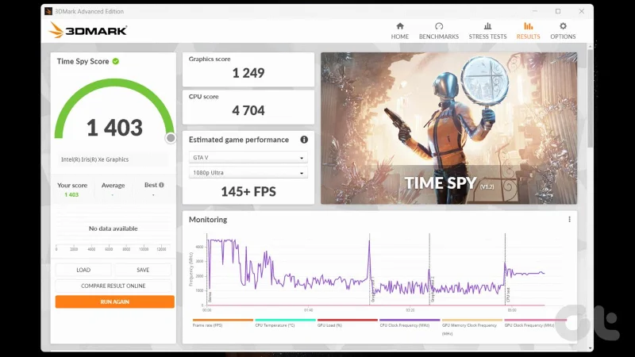Image resolution: width=635 pixels, height=357 pixels.
Task: Click the 145+ FPS estimate
Action: click(248, 191)
